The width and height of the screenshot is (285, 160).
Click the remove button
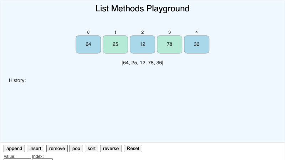click(57, 148)
